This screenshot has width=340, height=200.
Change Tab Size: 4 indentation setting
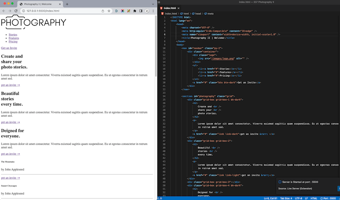point(286,198)
